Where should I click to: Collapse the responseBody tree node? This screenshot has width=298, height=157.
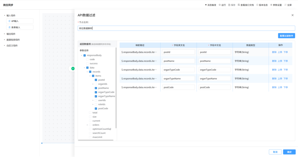[x=81, y=55]
